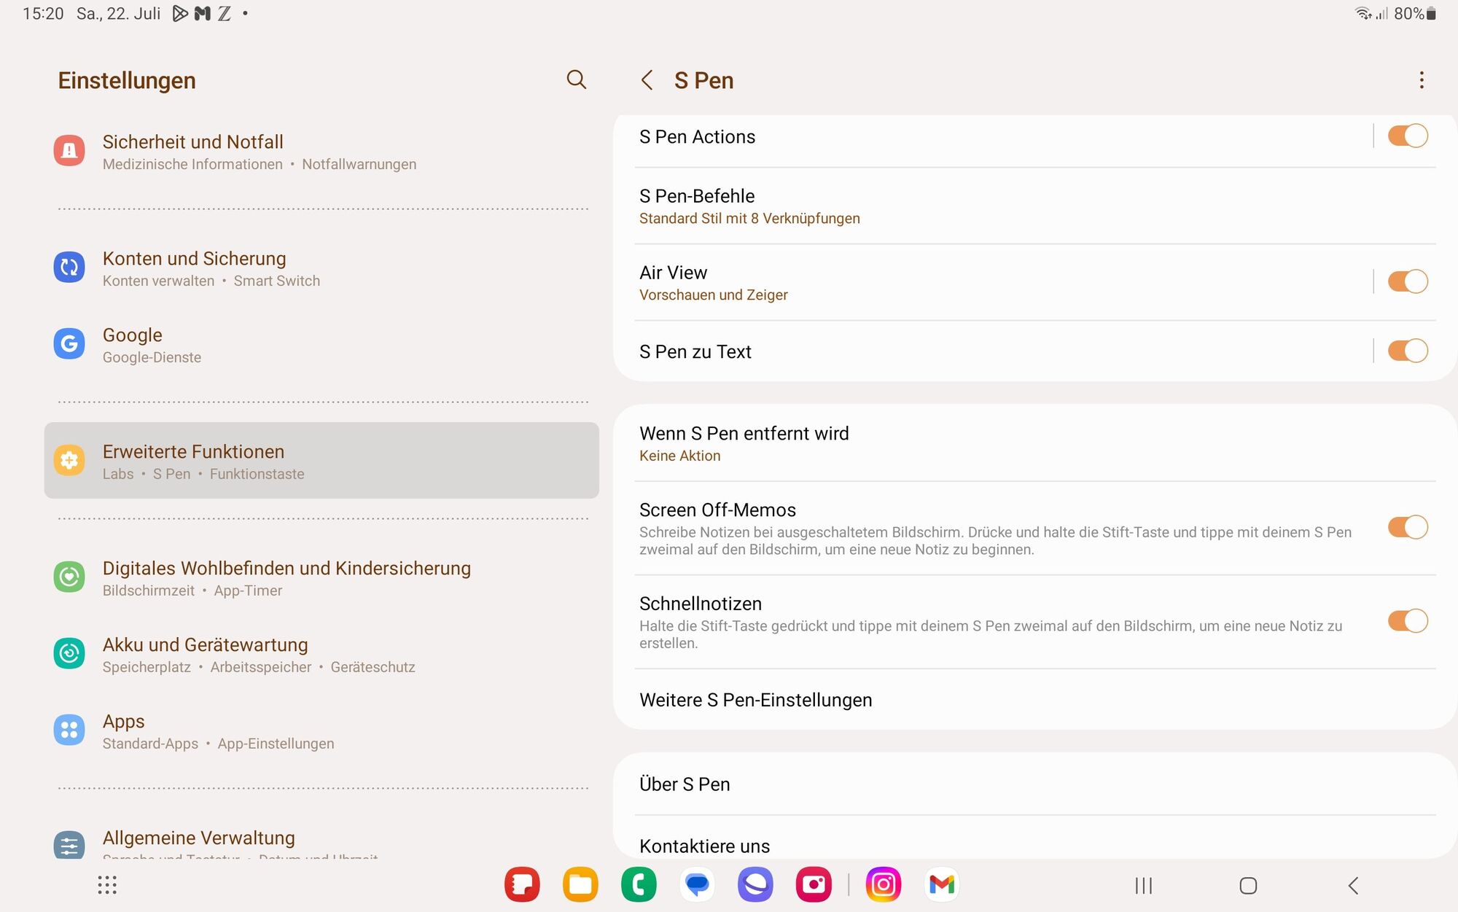Open the yellow My Files app
Screen dimensions: 1458x912
(x=580, y=885)
